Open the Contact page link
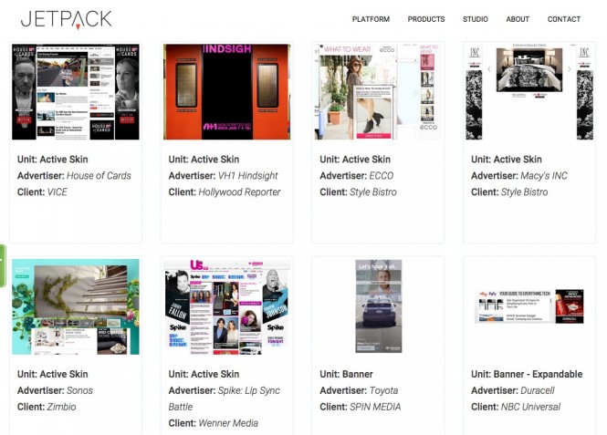This screenshot has width=607, height=435. (564, 19)
